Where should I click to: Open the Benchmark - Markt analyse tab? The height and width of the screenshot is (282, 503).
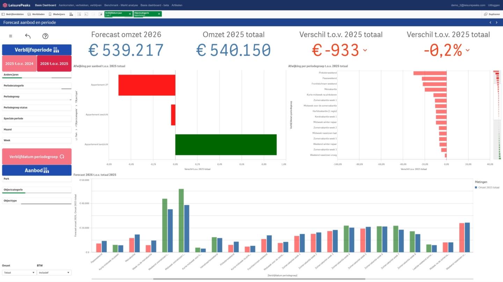pos(121,5)
